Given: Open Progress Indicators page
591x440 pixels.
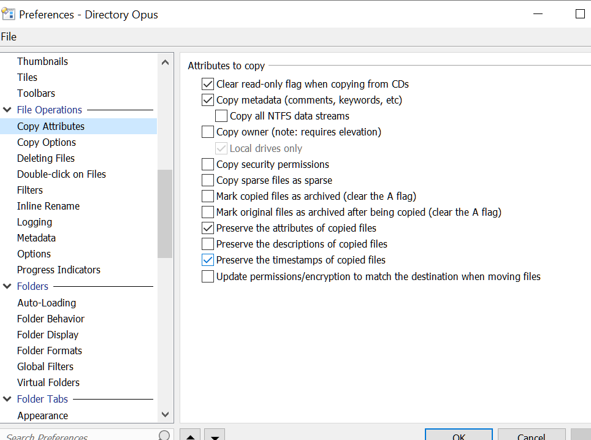Looking at the screenshot, I should click(x=59, y=270).
